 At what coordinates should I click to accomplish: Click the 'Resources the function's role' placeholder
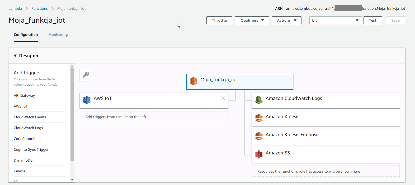pos(326,171)
